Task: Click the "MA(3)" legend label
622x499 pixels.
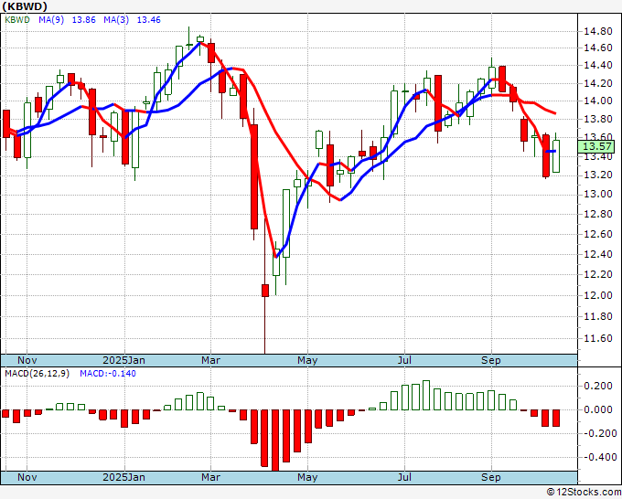Action: pos(116,20)
